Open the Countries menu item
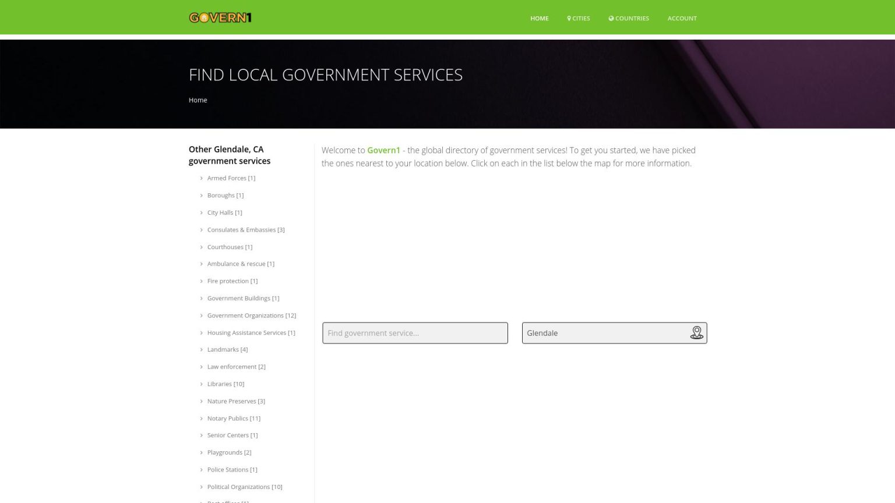This screenshot has height=503, width=895. pos(629,19)
